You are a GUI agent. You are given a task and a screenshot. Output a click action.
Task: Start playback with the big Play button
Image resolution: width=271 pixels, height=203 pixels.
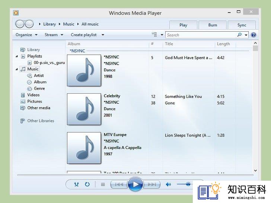coord(135,184)
